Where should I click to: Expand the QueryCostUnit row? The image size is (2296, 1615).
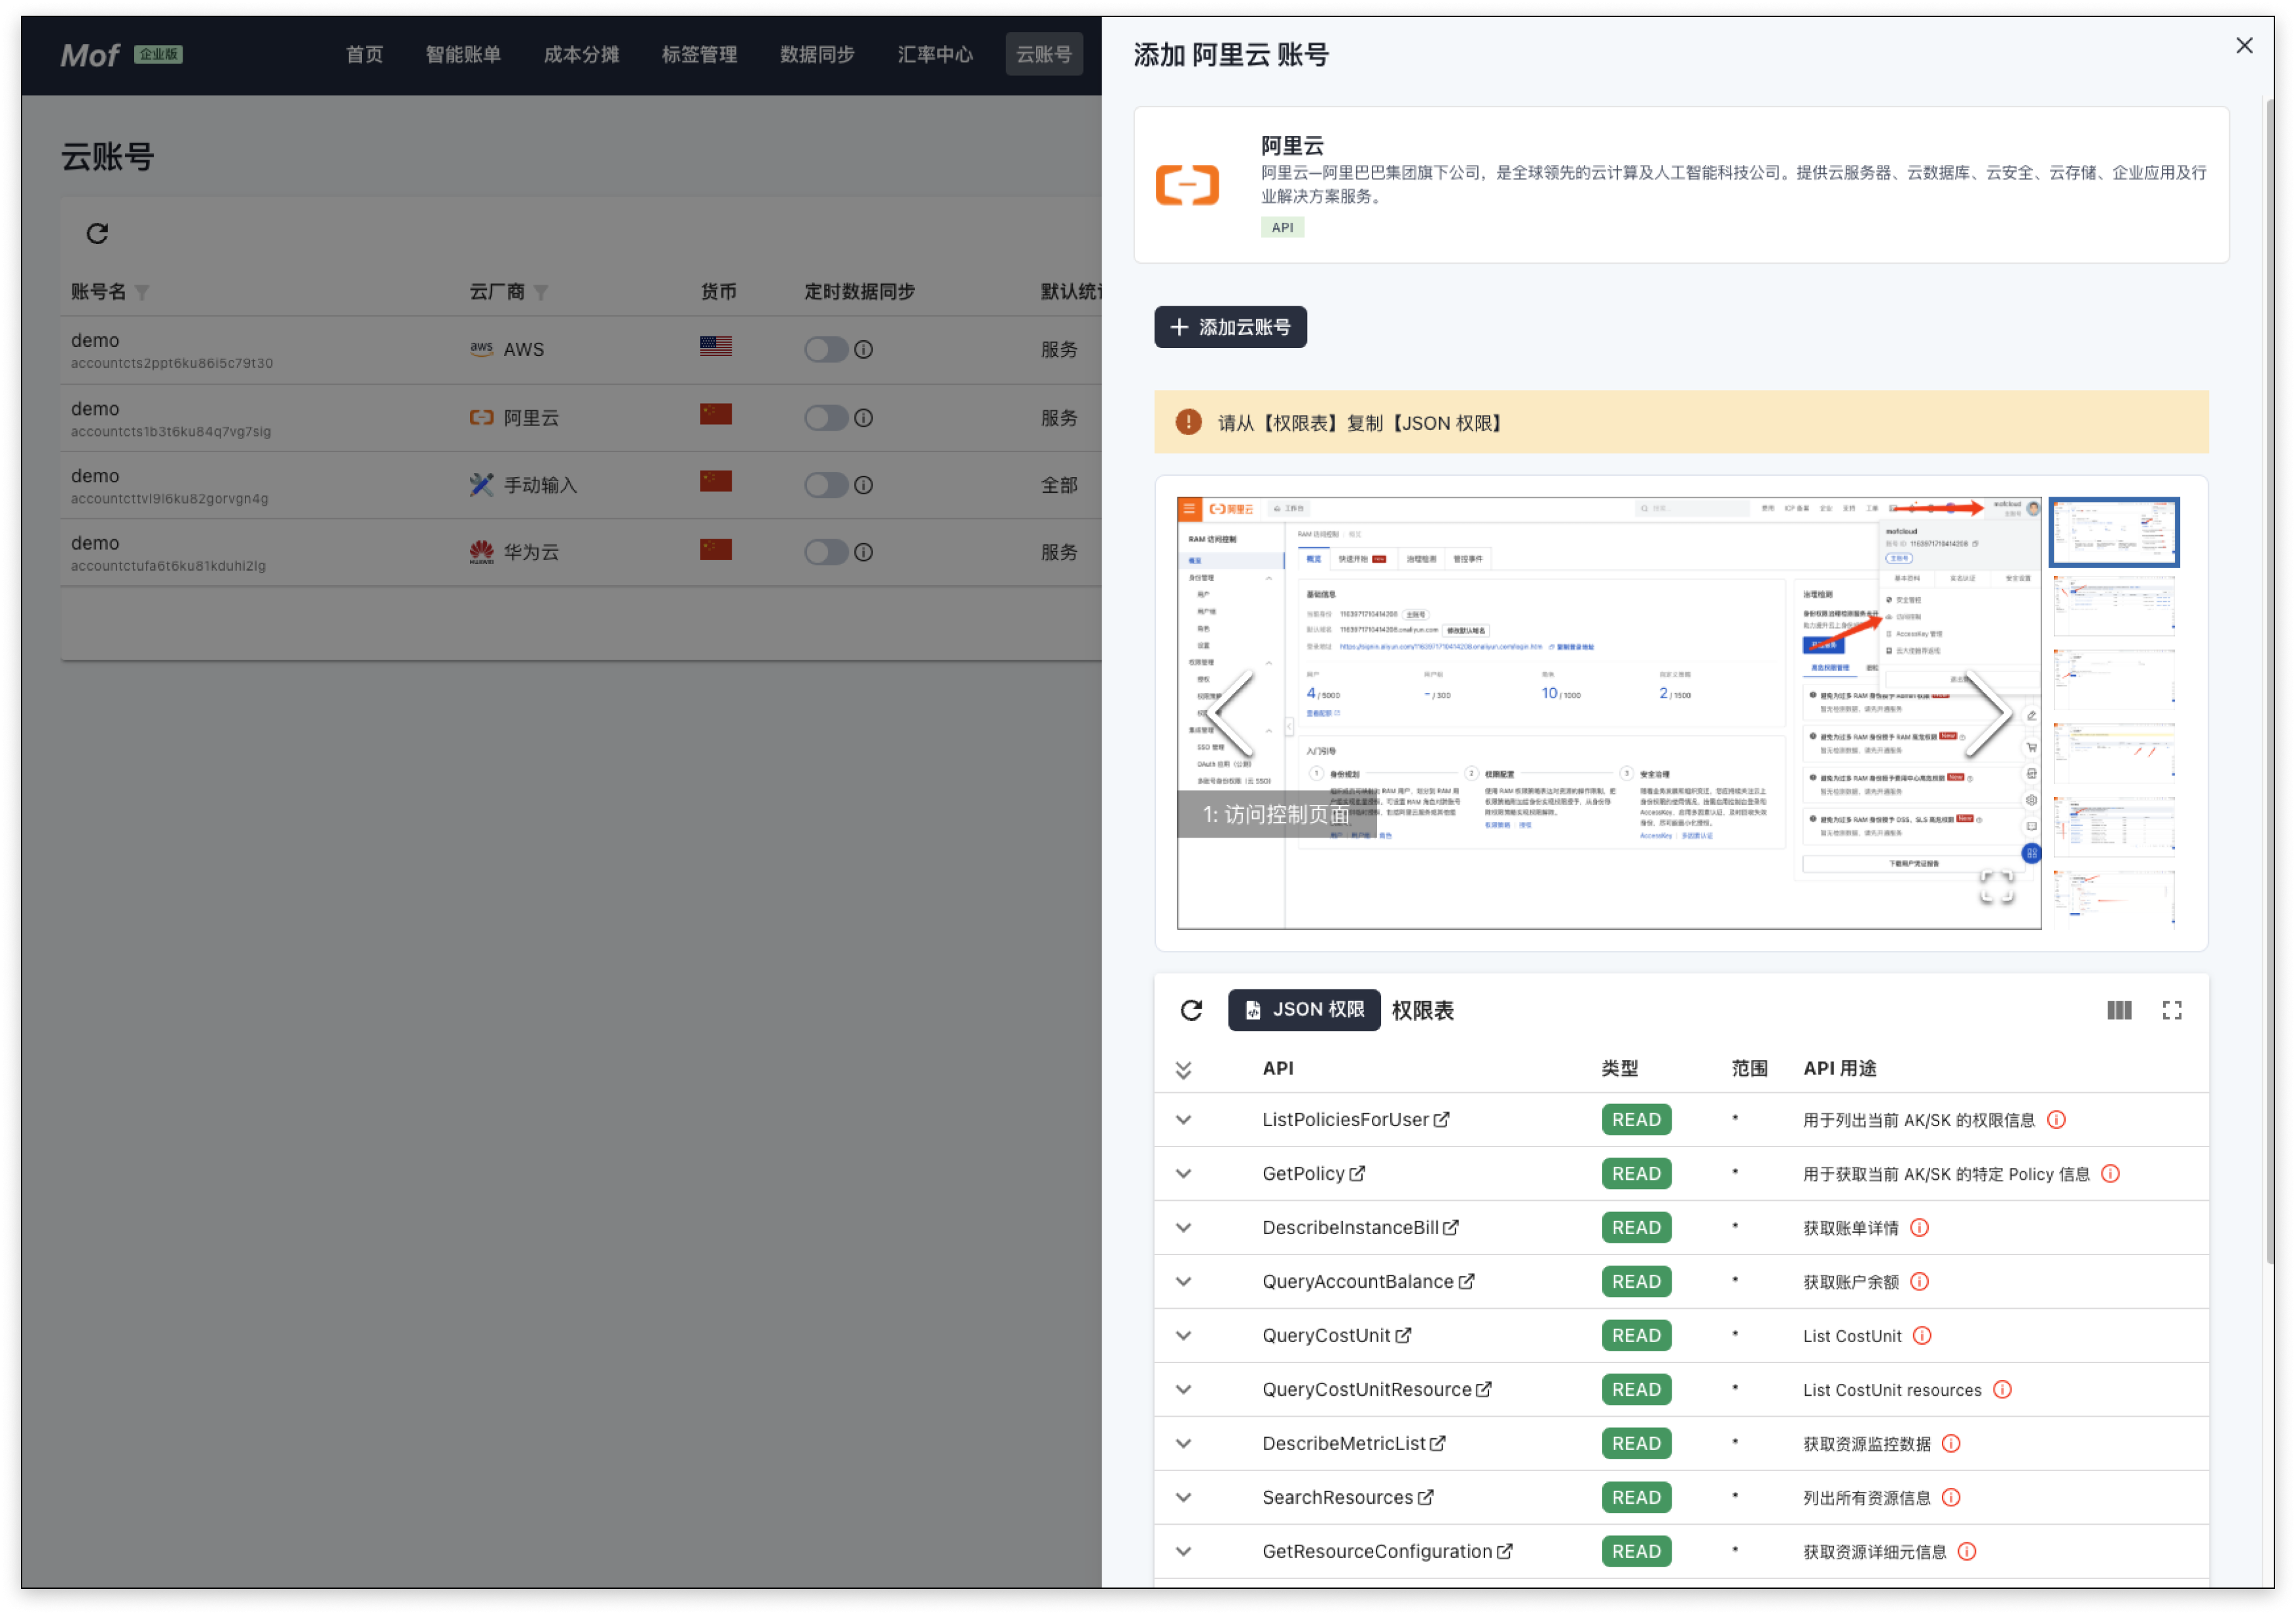point(1183,1336)
